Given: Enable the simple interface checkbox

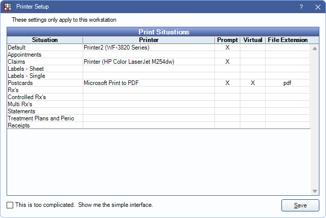Looking at the screenshot, I should 10,205.
